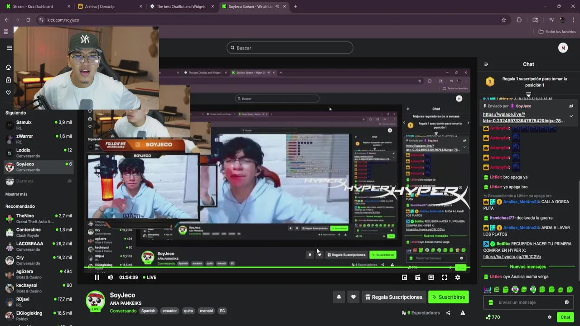The image size is (580, 326).
Task: Click the green Chat send button
Action: [565, 317]
